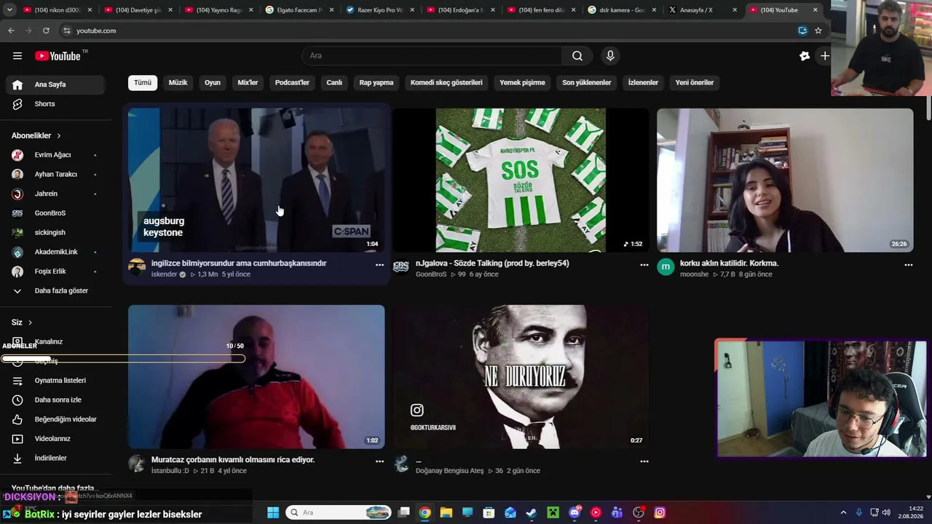Open the Foşix Erlik subscription
Screen dimensions: 932x524
57,271
